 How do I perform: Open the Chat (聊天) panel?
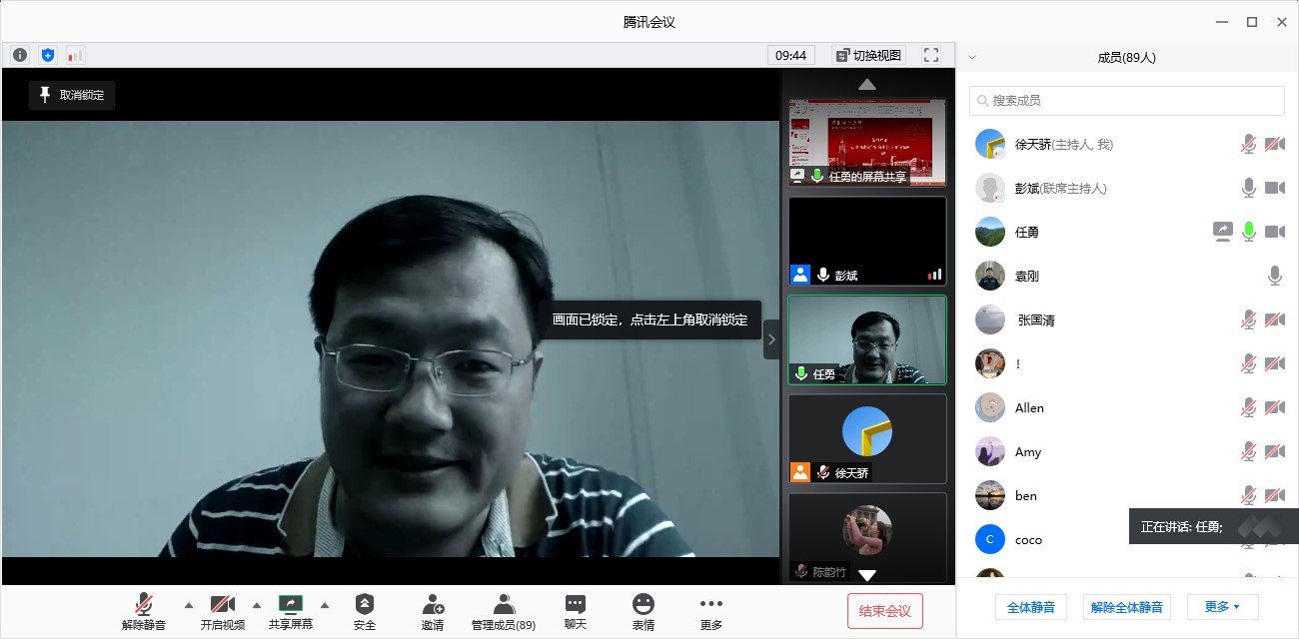[576, 611]
